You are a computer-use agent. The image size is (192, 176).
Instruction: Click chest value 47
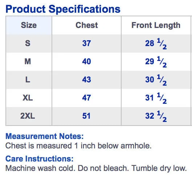(x=87, y=98)
